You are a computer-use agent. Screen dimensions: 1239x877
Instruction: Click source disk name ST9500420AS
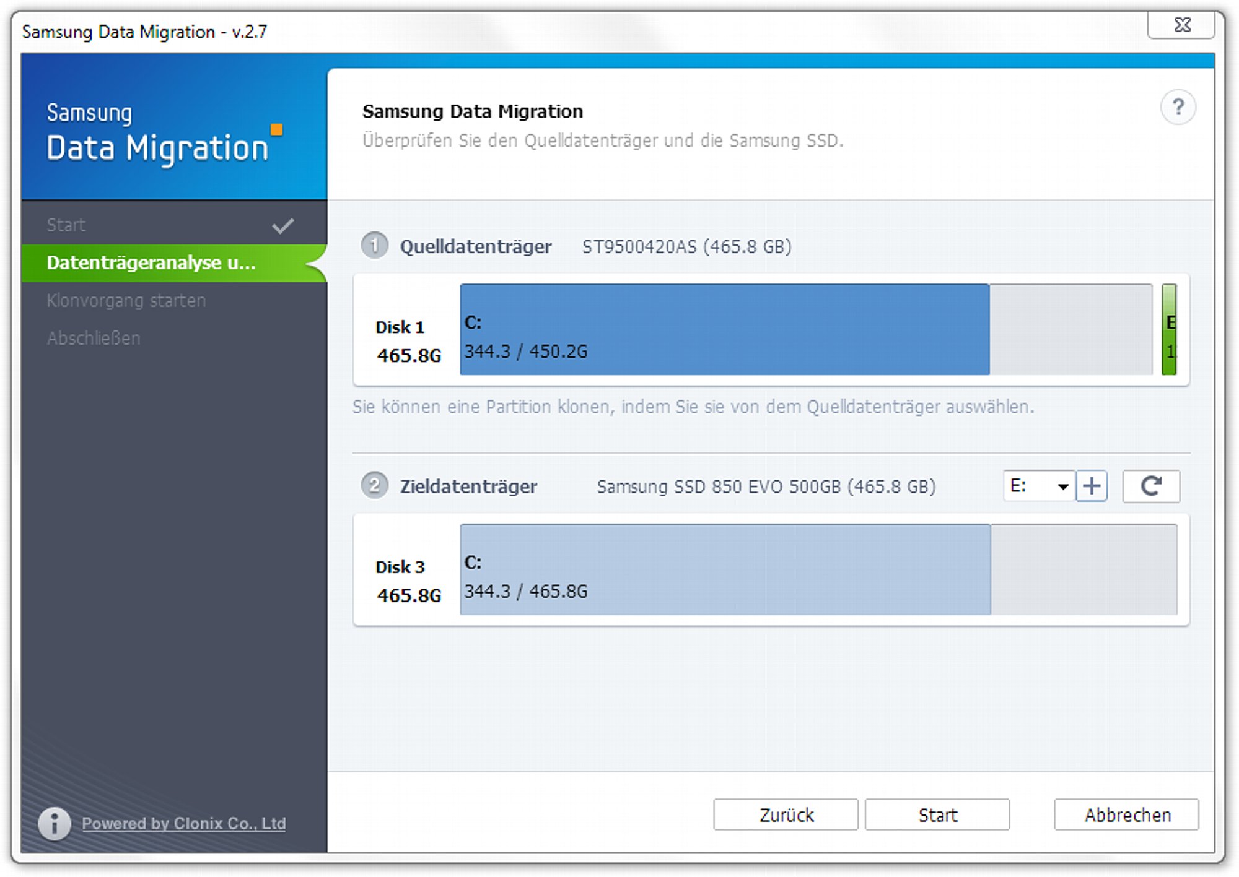(x=686, y=247)
